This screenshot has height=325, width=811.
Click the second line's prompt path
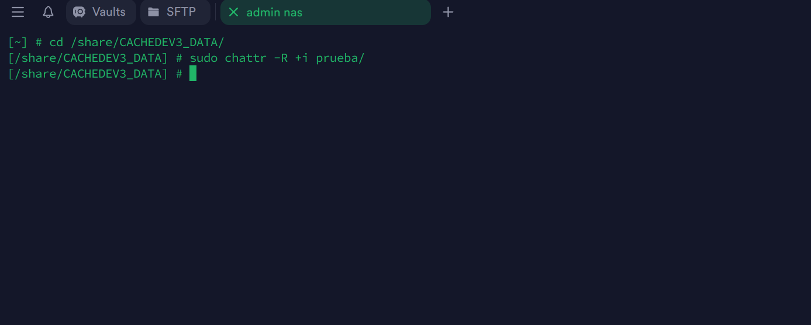[88, 58]
